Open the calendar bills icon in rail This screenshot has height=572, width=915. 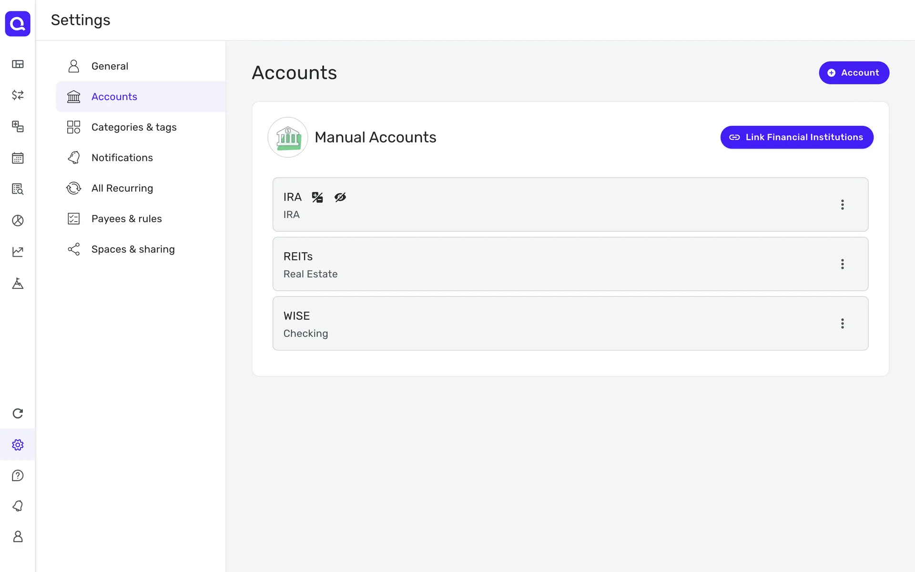pos(18,158)
